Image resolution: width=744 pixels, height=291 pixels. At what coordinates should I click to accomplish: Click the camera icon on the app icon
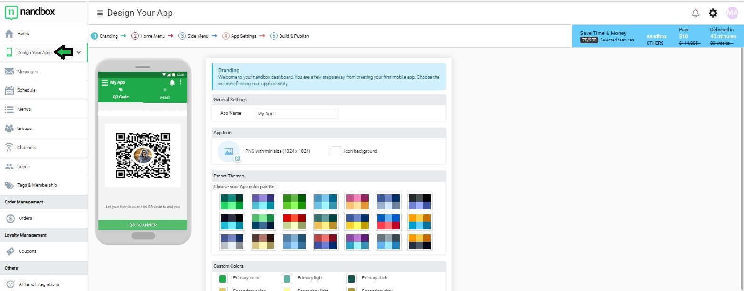click(238, 159)
